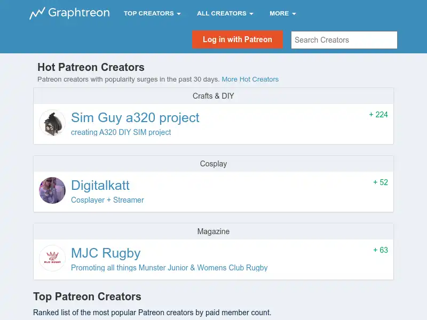Open TOP CREATORS navigation menu item

(x=153, y=13)
